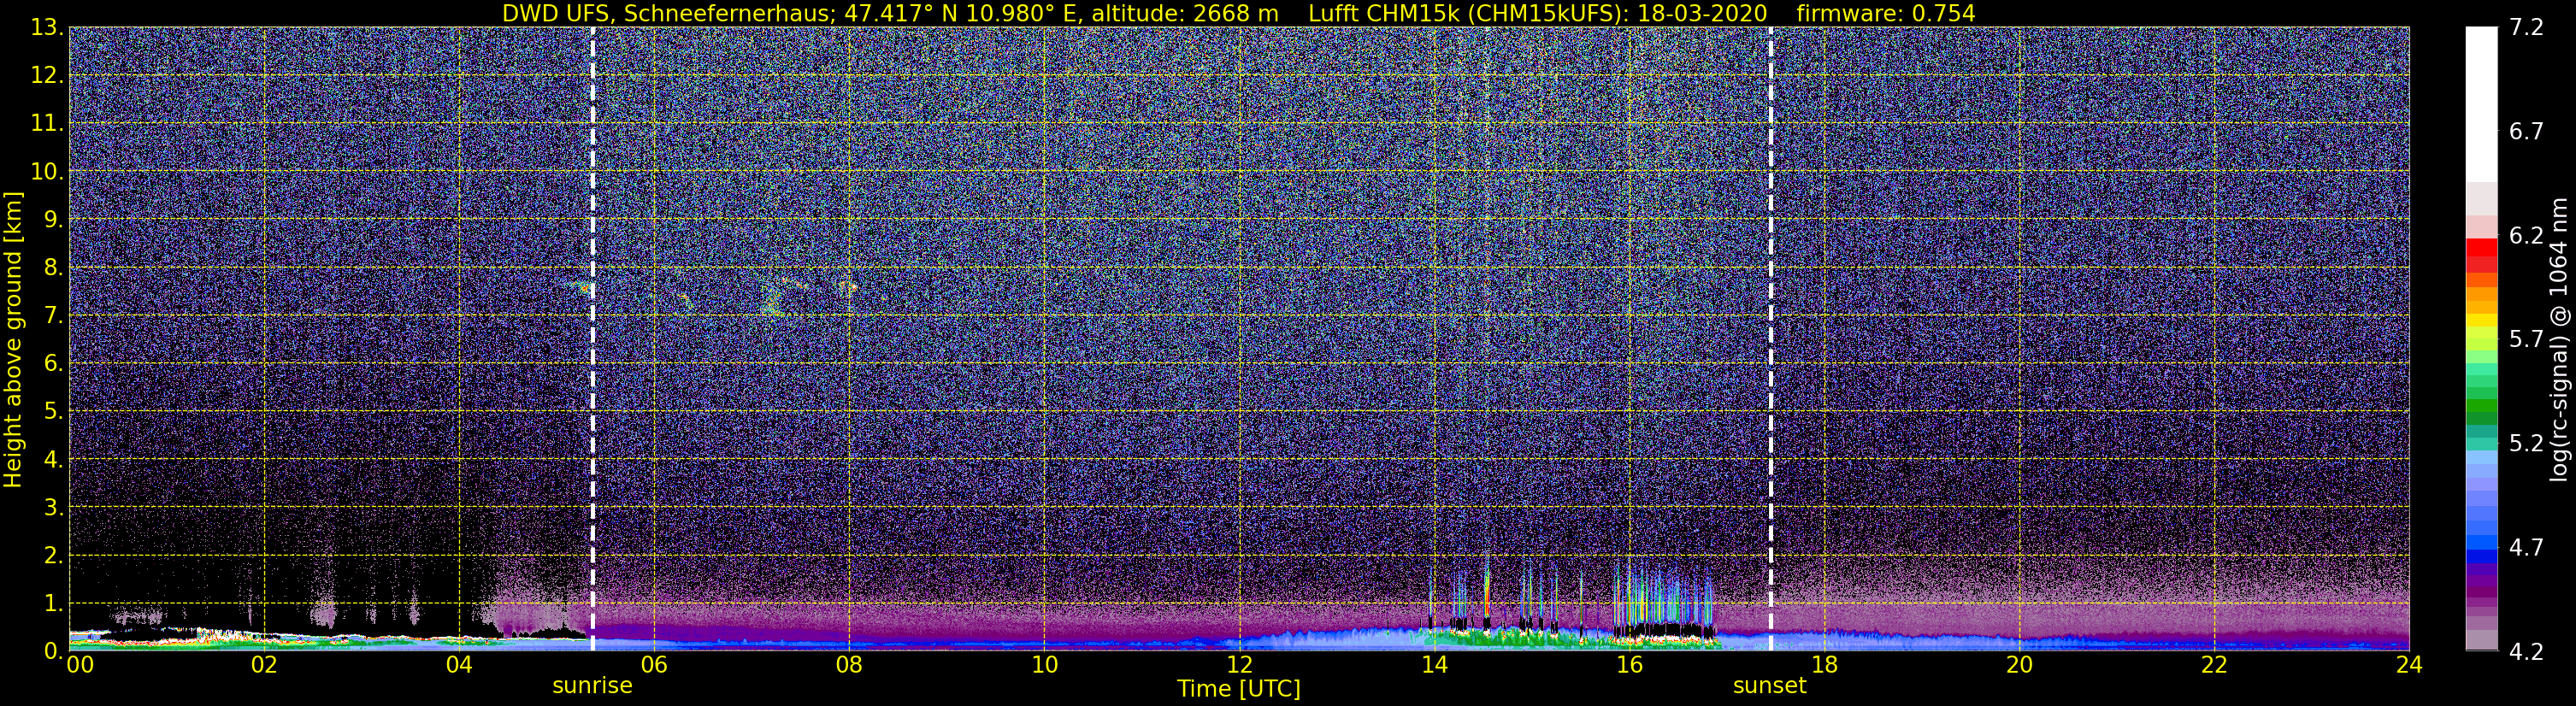The width and height of the screenshot is (2576, 706).
Task: Click the time axis tick '10'
Action: click(x=1044, y=666)
